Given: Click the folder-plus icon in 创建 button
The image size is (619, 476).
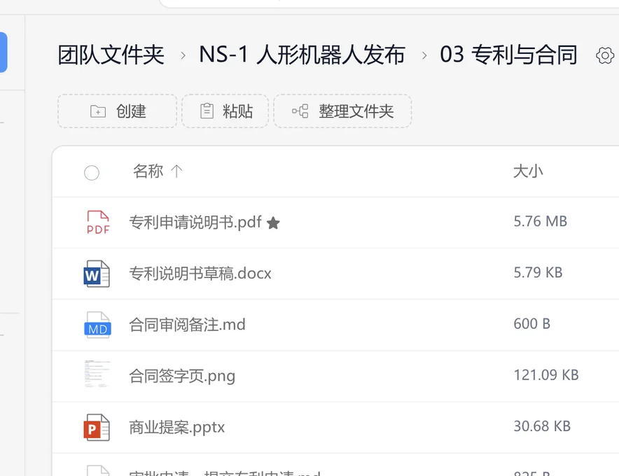Looking at the screenshot, I should [98, 111].
